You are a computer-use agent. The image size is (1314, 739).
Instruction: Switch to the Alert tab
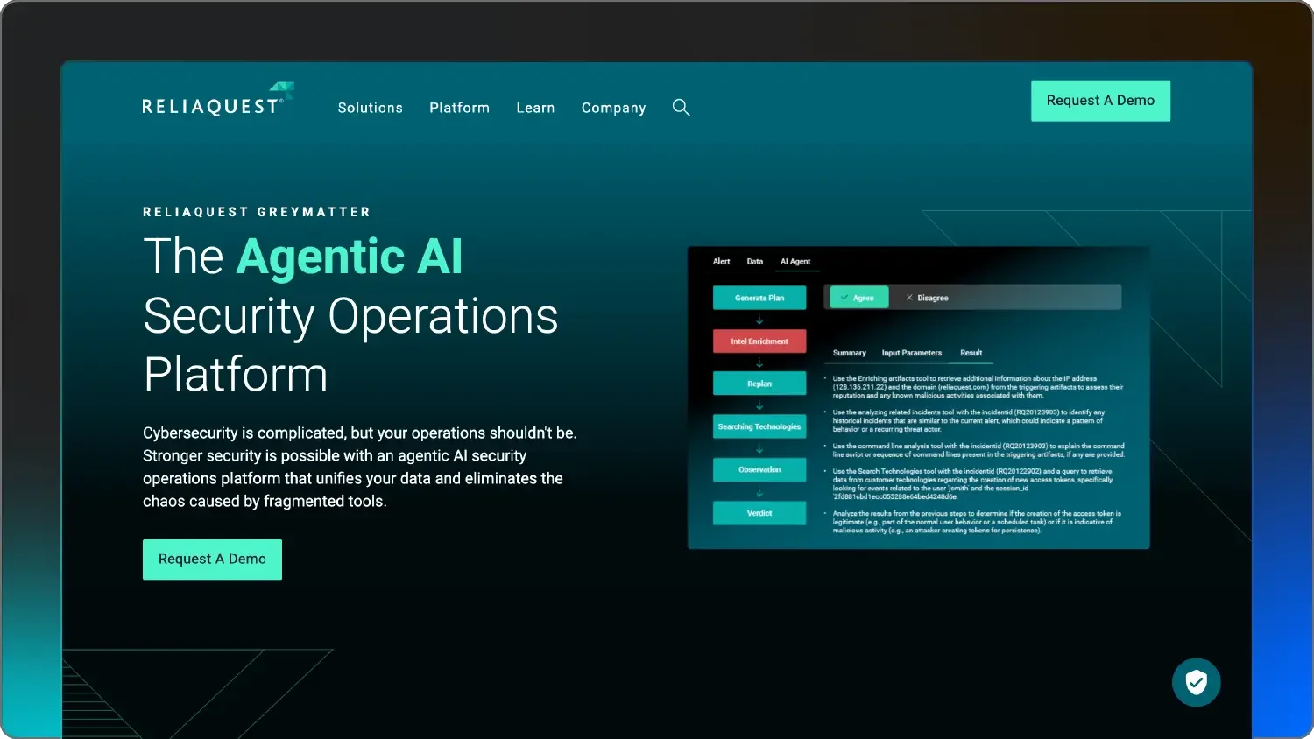pyautogui.click(x=721, y=262)
